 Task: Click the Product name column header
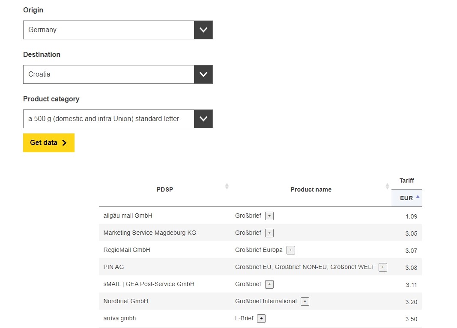tap(311, 190)
